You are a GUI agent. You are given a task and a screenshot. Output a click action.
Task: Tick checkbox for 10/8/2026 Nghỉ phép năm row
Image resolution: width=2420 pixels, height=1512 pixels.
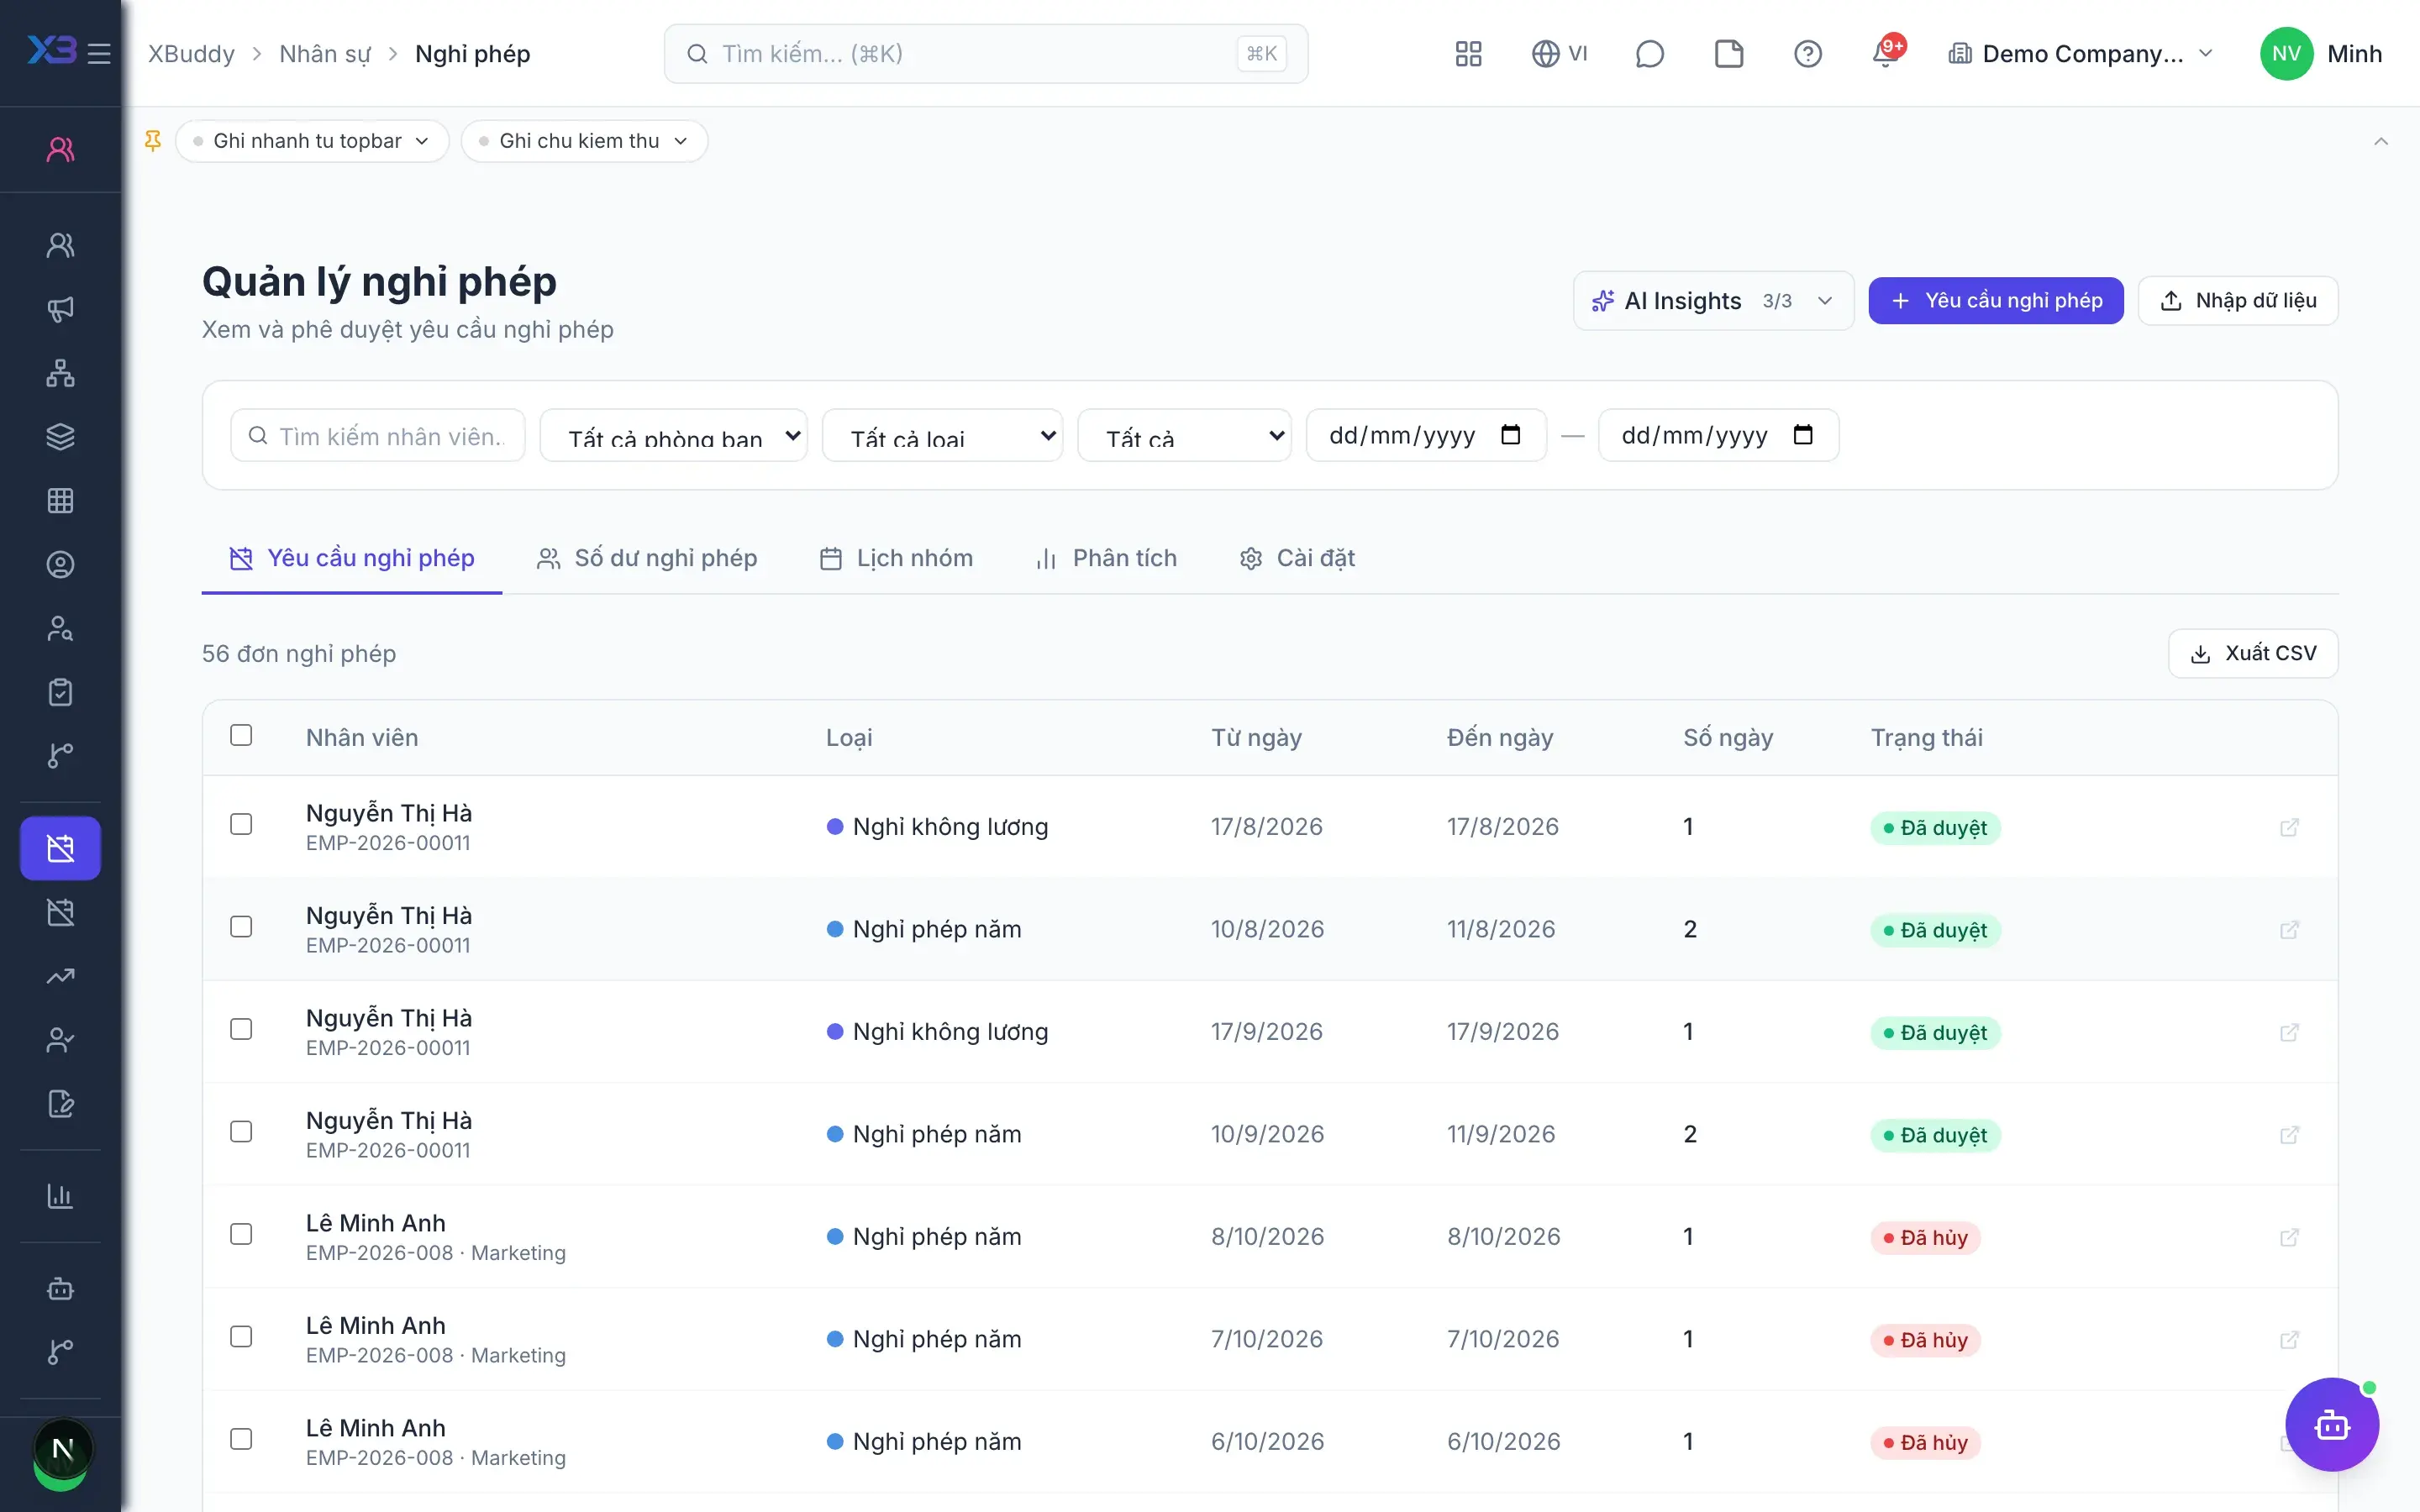click(x=241, y=927)
